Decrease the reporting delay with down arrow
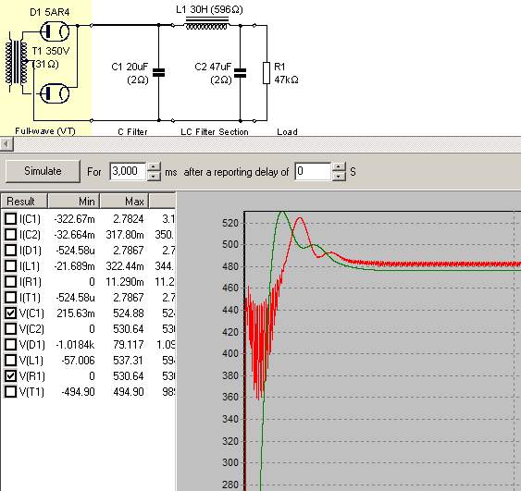This screenshot has height=491, width=521. 339,176
